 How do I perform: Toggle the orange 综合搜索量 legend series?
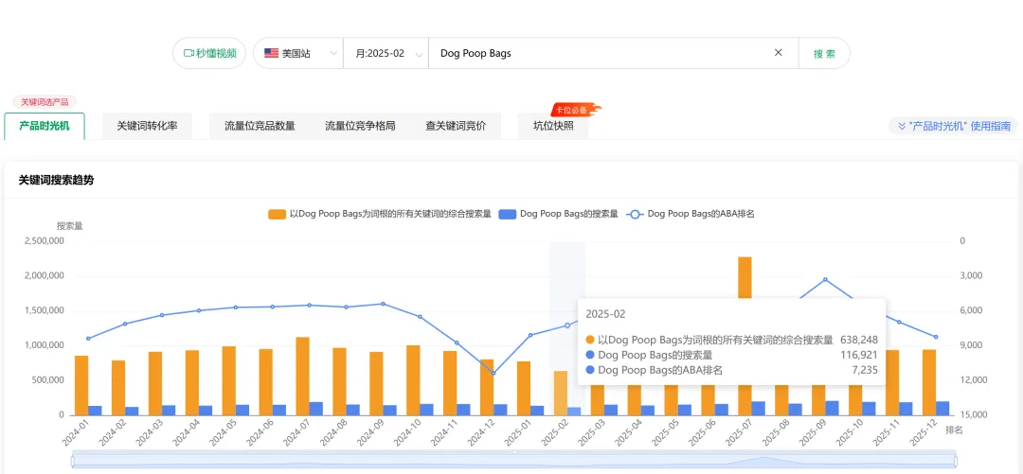278,214
